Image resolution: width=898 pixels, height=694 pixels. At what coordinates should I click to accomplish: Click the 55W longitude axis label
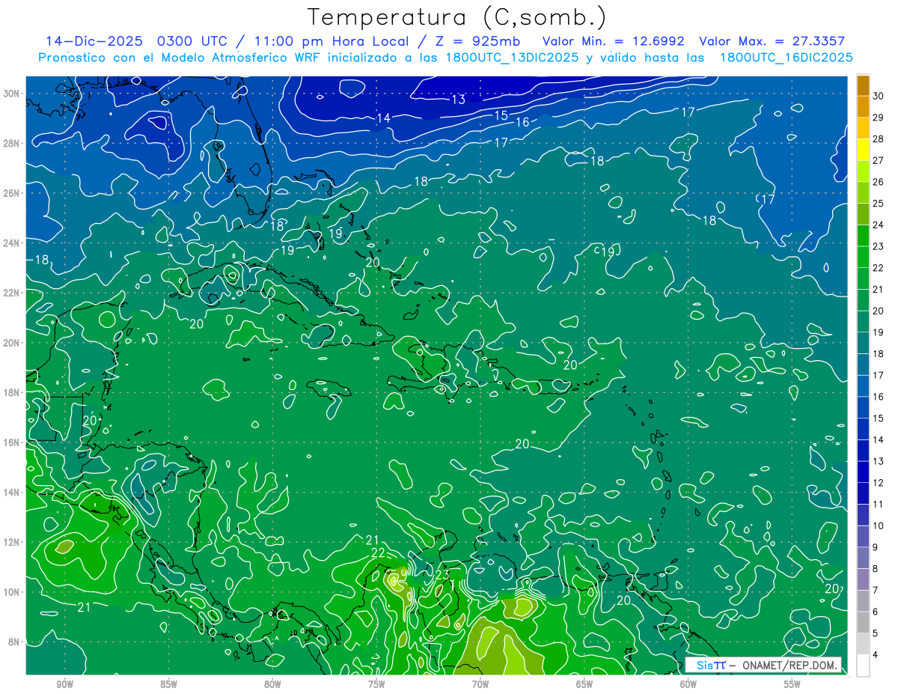[792, 684]
